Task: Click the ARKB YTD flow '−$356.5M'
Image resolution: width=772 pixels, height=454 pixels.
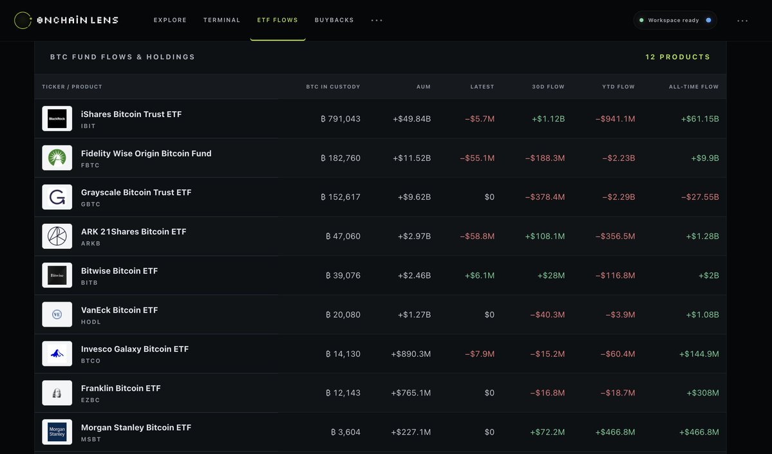Action: click(x=616, y=236)
